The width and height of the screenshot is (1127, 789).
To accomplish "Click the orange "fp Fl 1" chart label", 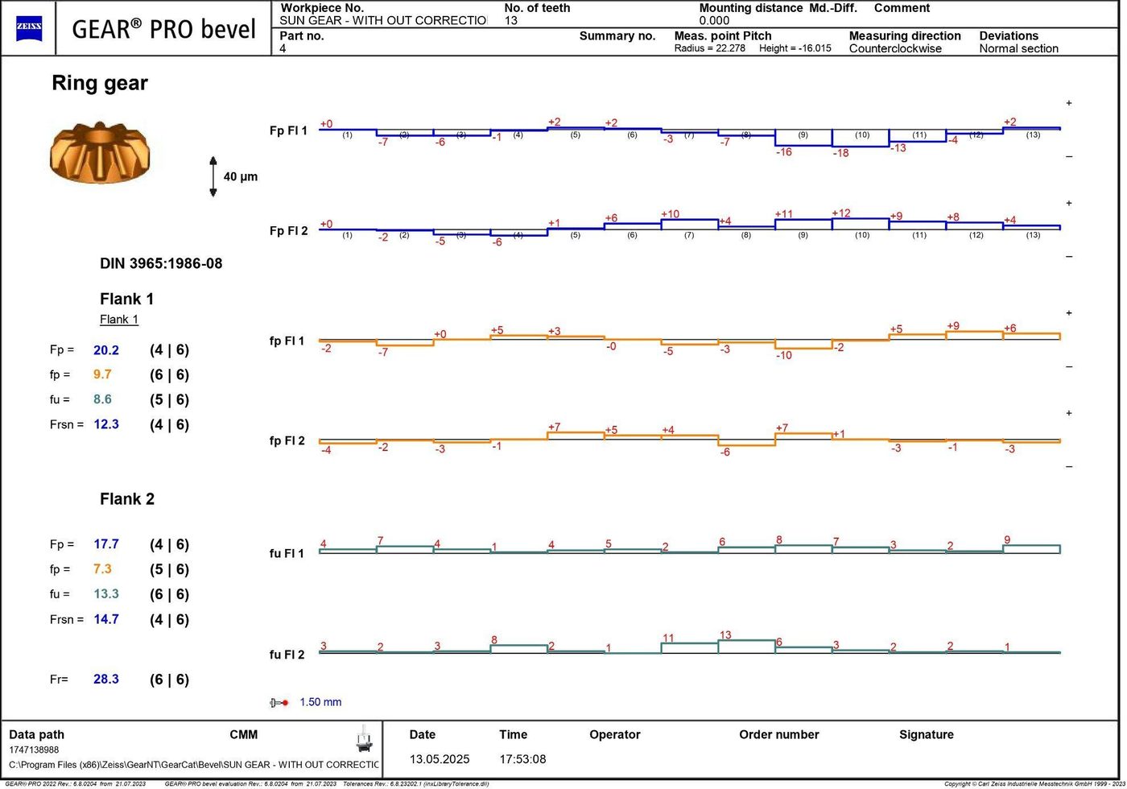I will (287, 341).
